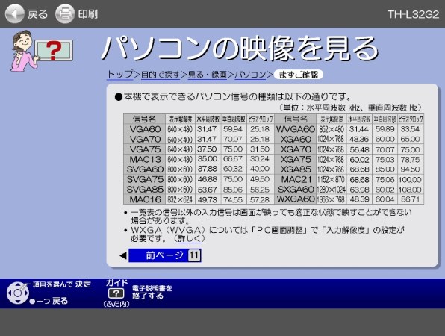Click the WVGA60 signal name cell
The image size is (445, 336).
point(296,129)
